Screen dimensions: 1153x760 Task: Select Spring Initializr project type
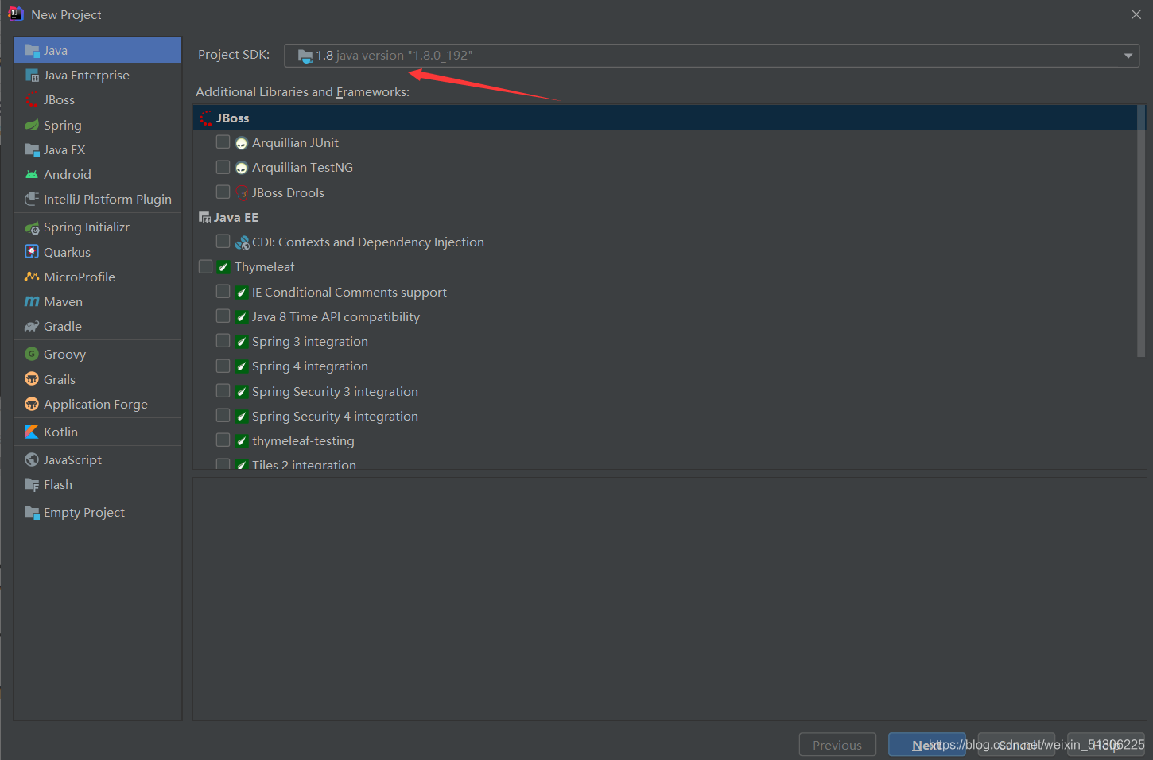[86, 227]
